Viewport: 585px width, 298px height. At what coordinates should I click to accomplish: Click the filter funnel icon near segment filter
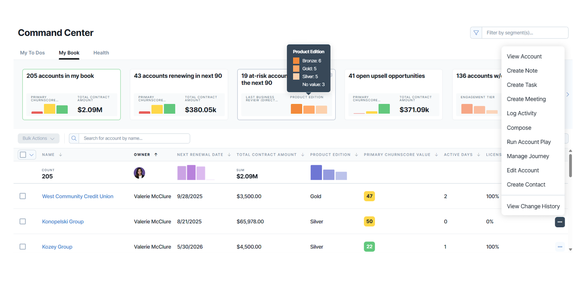476,33
